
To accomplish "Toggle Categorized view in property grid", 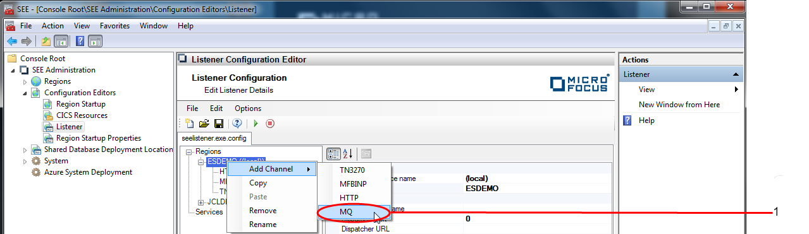I will (x=333, y=153).
